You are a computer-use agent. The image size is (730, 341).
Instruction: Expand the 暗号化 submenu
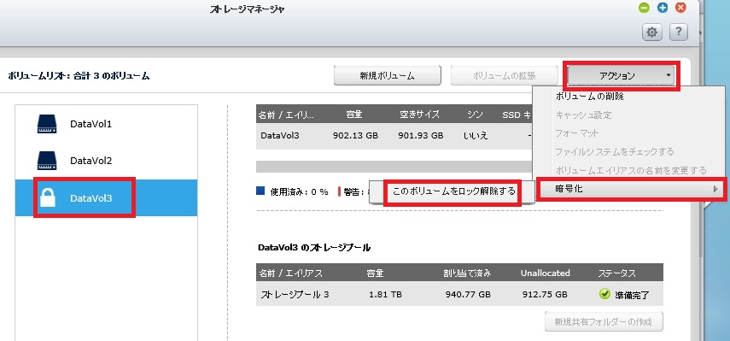click(x=631, y=189)
